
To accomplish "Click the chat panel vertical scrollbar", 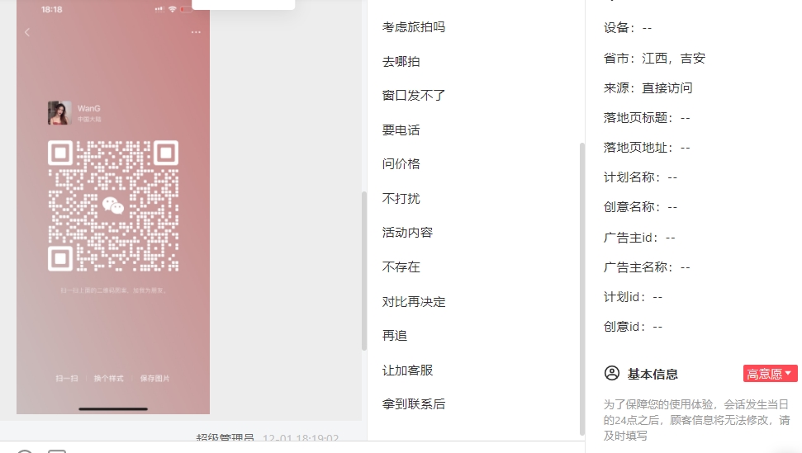I will [364, 271].
